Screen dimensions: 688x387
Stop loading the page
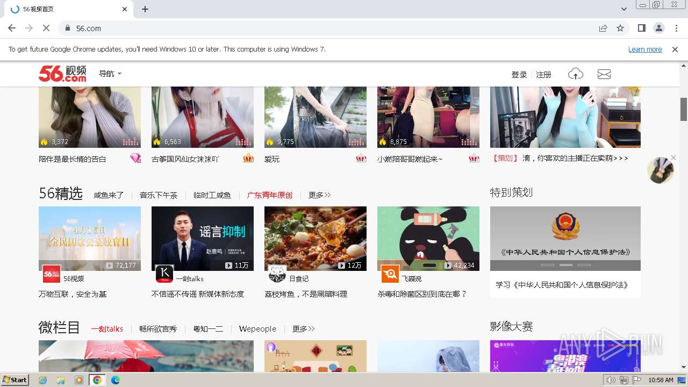point(46,28)
